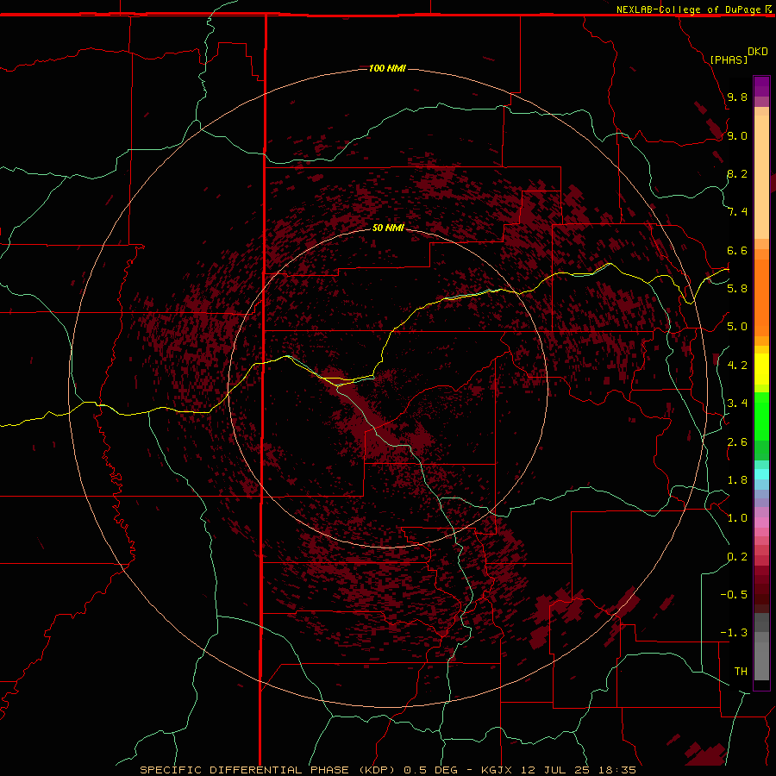Click the Specific Differential Phase caption
The width and height of the screenshot is (776, 776).
(387, 770)
